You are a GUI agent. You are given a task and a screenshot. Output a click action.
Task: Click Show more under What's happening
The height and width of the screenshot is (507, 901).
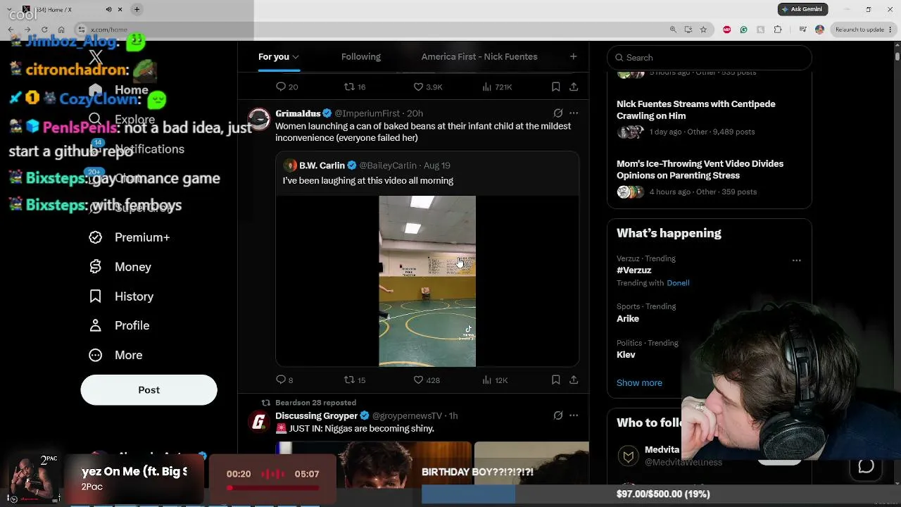coord(639,383)
